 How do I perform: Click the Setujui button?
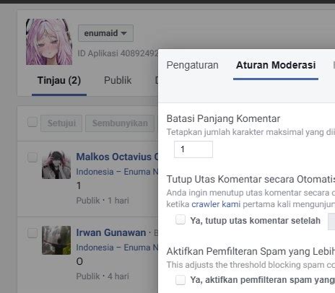(x=61, y=123)
